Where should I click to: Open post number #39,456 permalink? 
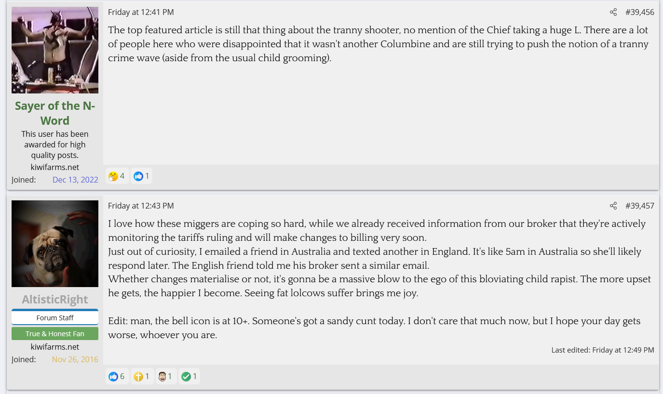click(x=639, y=13)
